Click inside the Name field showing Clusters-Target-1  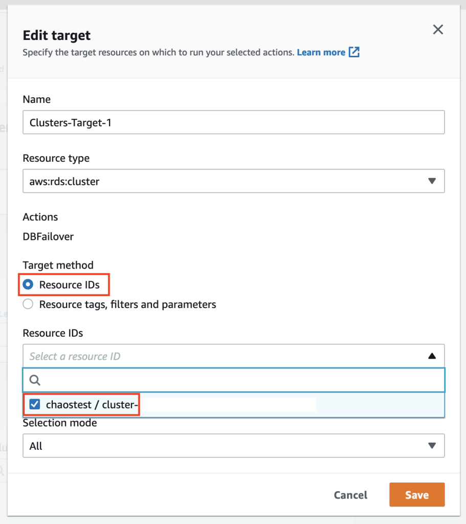[233, 122]
